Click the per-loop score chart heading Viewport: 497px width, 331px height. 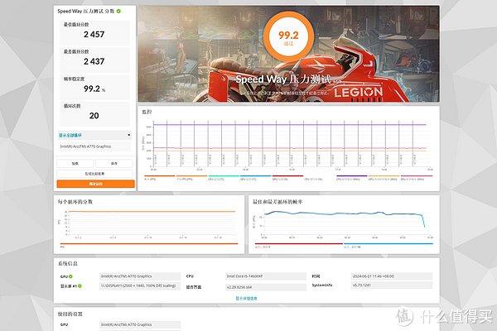[x=75, y=202]
